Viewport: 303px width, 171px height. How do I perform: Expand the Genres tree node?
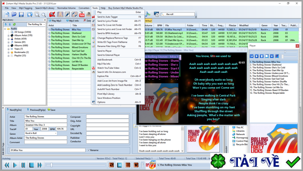(x=8, y=42)
